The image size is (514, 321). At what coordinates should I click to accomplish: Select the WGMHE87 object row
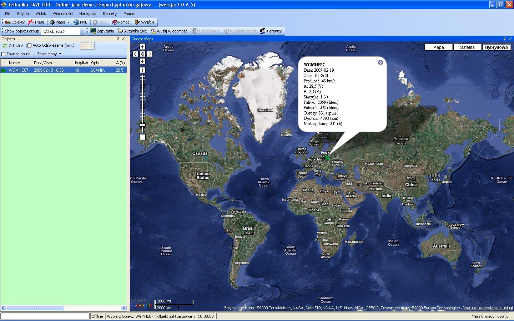tap(64, 70)
